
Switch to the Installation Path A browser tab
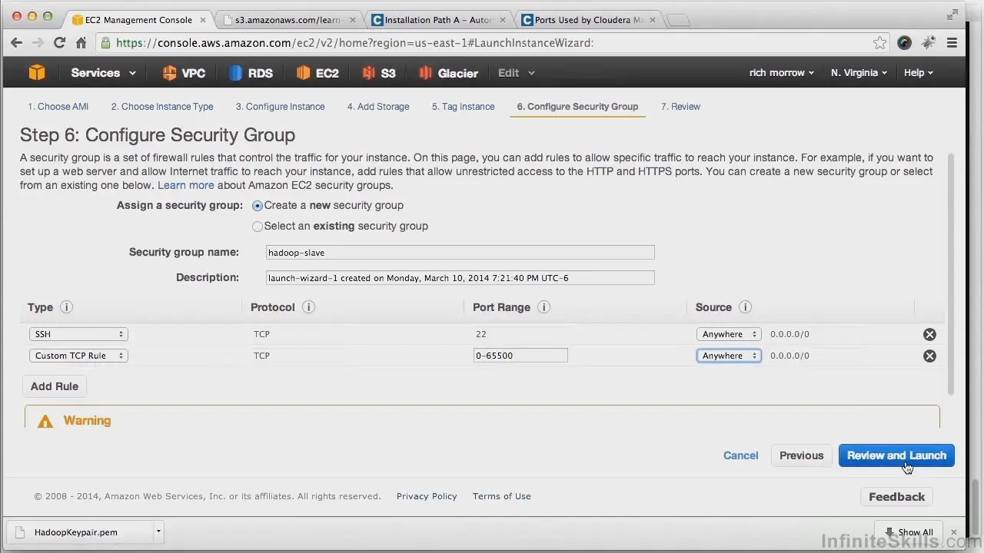click(438, 20)
